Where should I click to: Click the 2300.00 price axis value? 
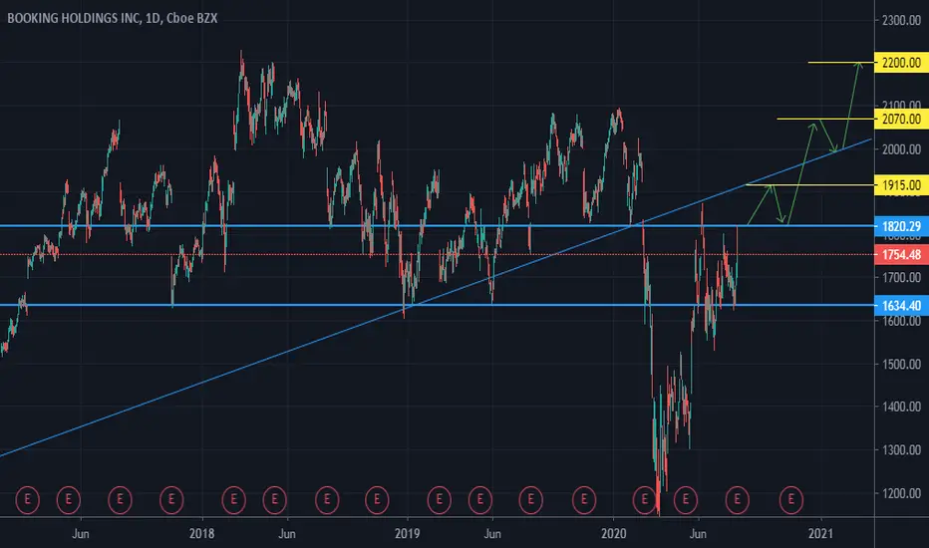[901, 20]
